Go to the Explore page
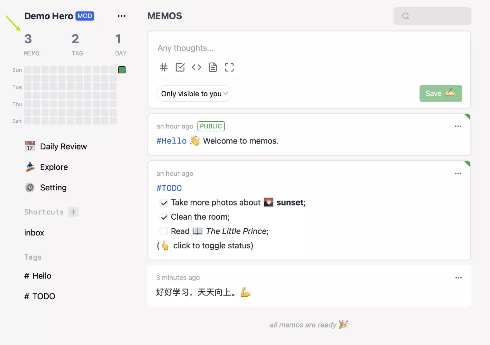 pyautogui.click(x=46, y=167)
